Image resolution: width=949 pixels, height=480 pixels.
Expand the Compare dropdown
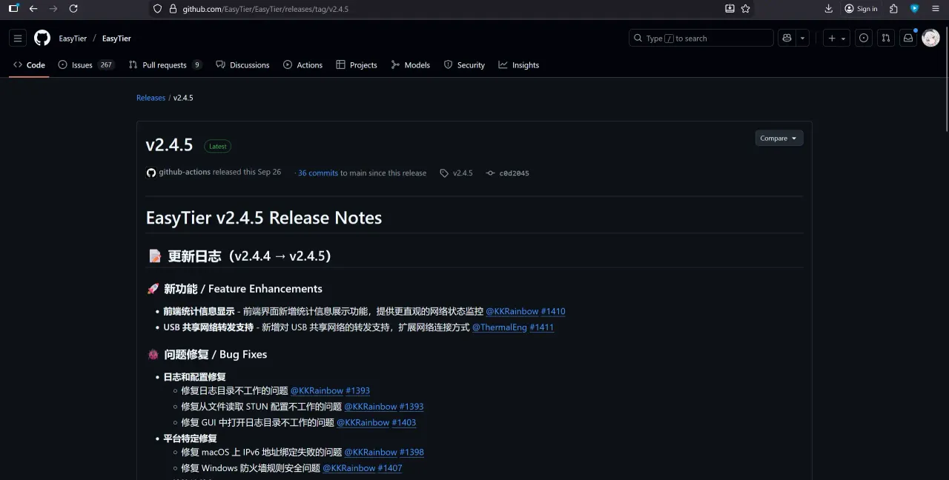click(x=779, y=138)
